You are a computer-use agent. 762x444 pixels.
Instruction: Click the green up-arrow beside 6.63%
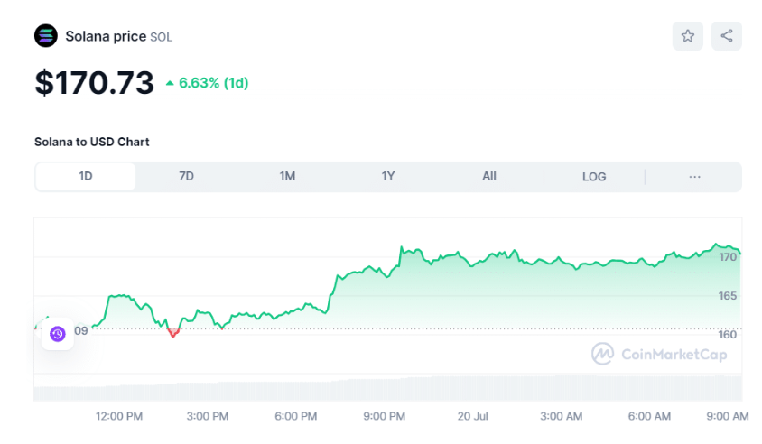coord(170,84)
